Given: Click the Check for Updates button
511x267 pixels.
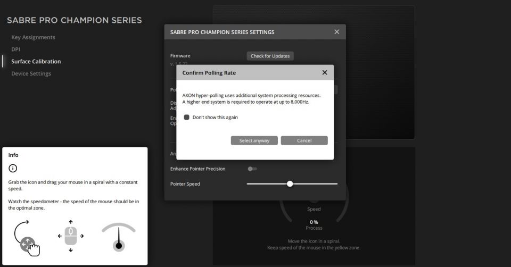Looking at the screenshot, I should (x=270, y=56).
